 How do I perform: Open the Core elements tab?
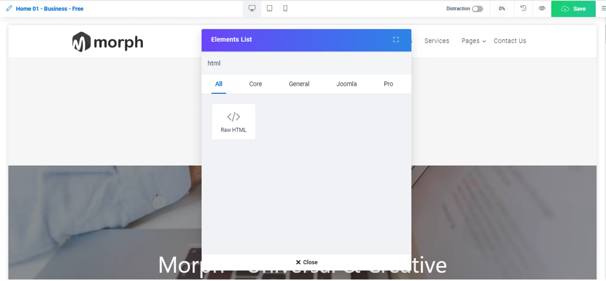click(255, 84)
